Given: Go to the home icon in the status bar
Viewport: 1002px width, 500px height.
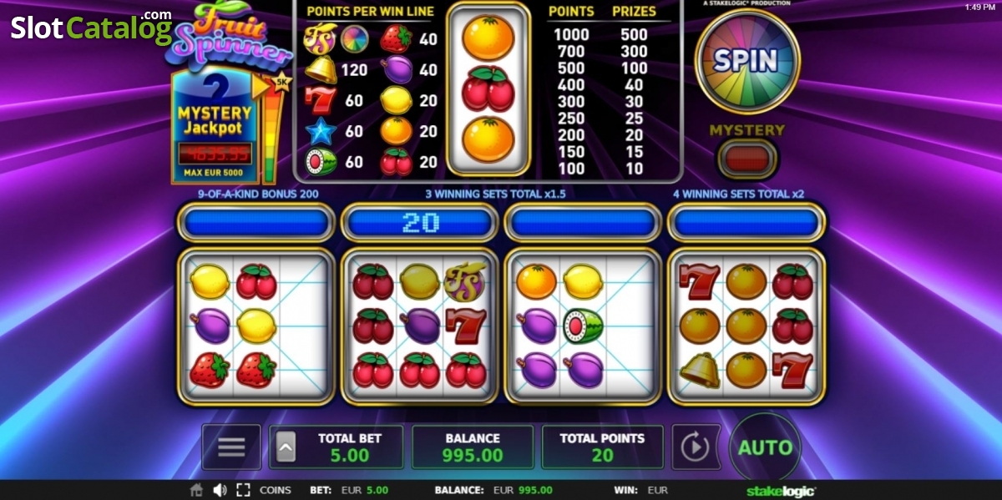Looking at the screenshot, I should [196, 490].
